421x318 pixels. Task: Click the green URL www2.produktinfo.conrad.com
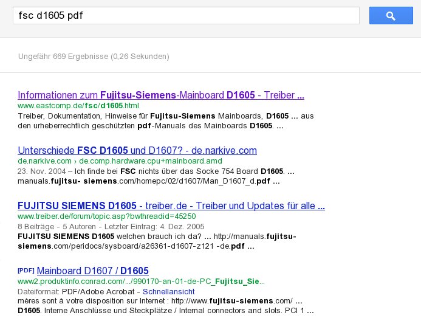click(141, 282)
